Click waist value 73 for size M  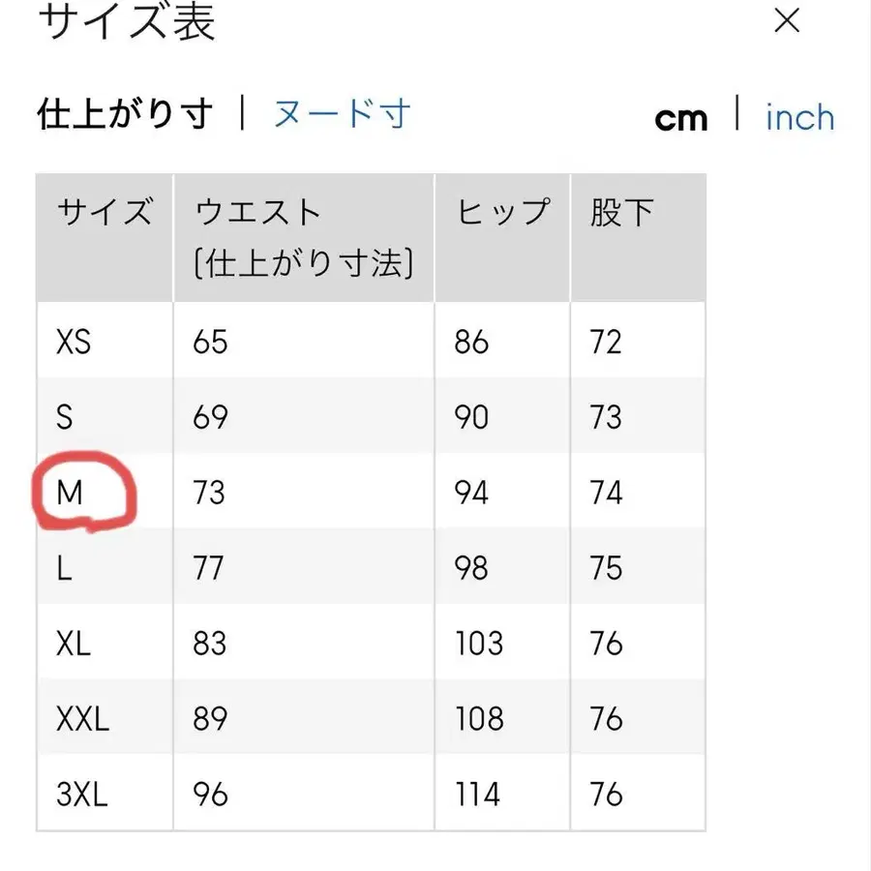pyautogui.click(x=208, y=492)
